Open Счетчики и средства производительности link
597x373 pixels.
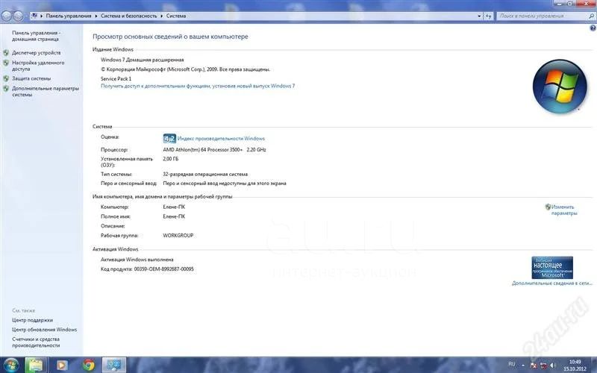click(x=36, y=342)
